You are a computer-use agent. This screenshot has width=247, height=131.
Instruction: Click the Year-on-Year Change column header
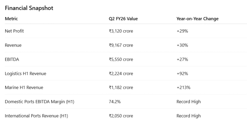pos(197,19)
